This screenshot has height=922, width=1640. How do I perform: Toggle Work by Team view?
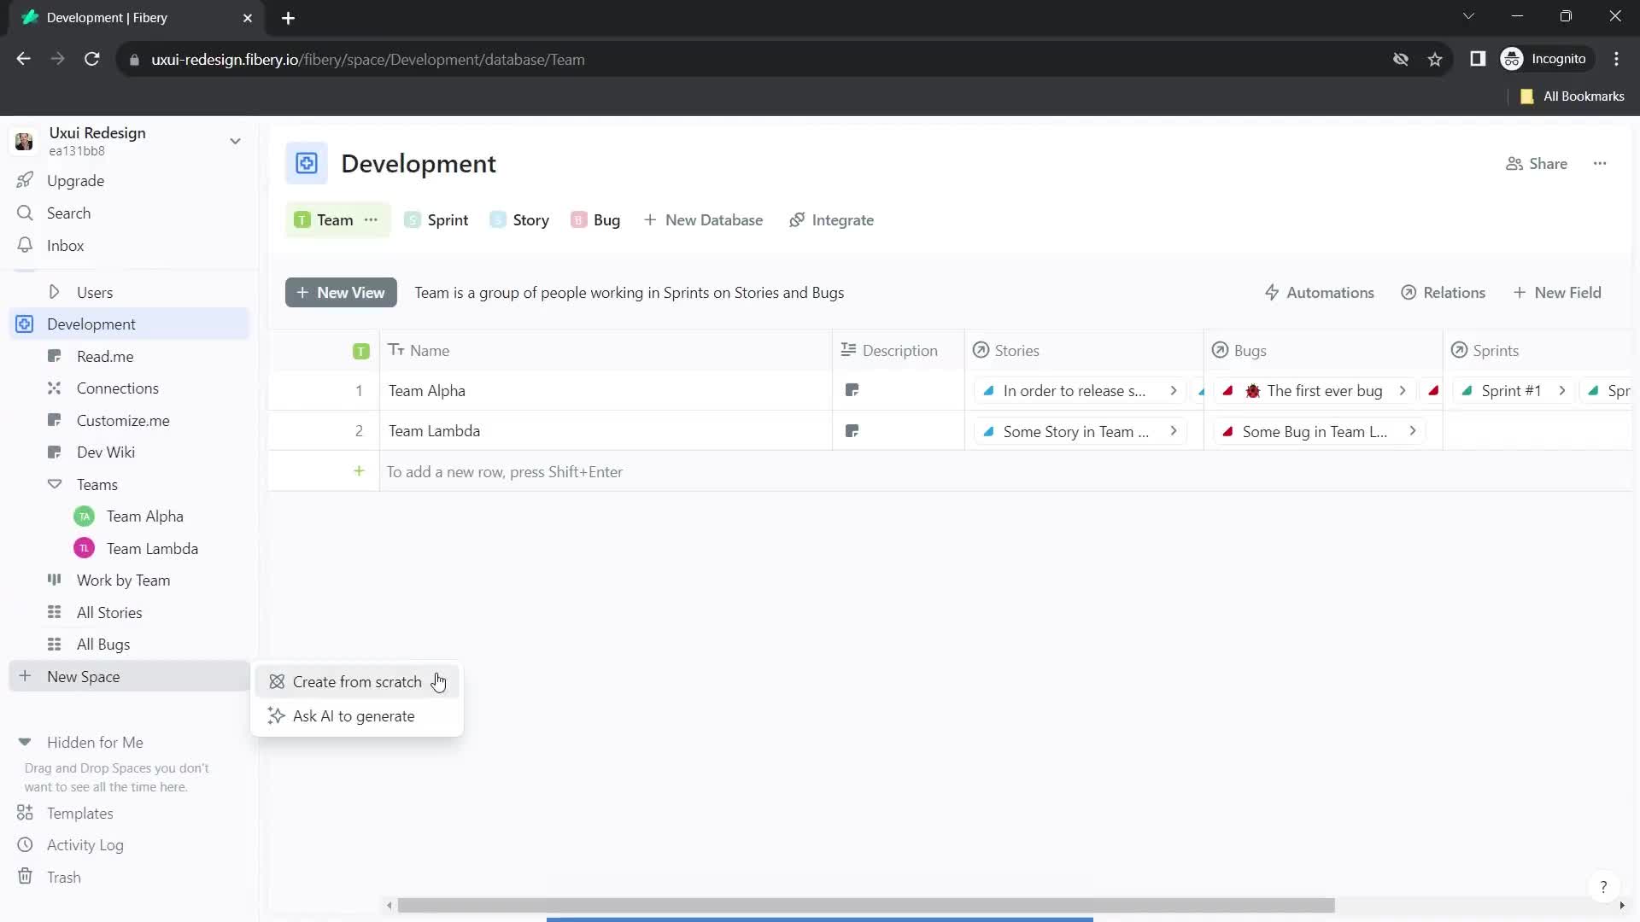click(x=123, y=580)
